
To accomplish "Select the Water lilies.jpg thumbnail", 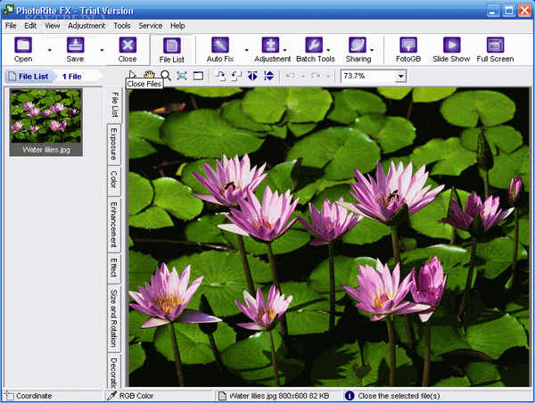I will [x=46, y=122].
